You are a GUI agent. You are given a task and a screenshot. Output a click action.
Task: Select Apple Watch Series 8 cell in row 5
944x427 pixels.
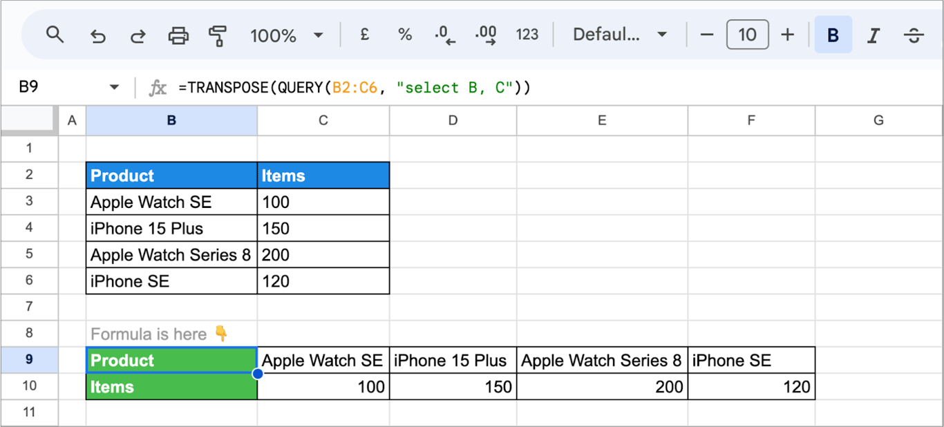coord(171,254)
